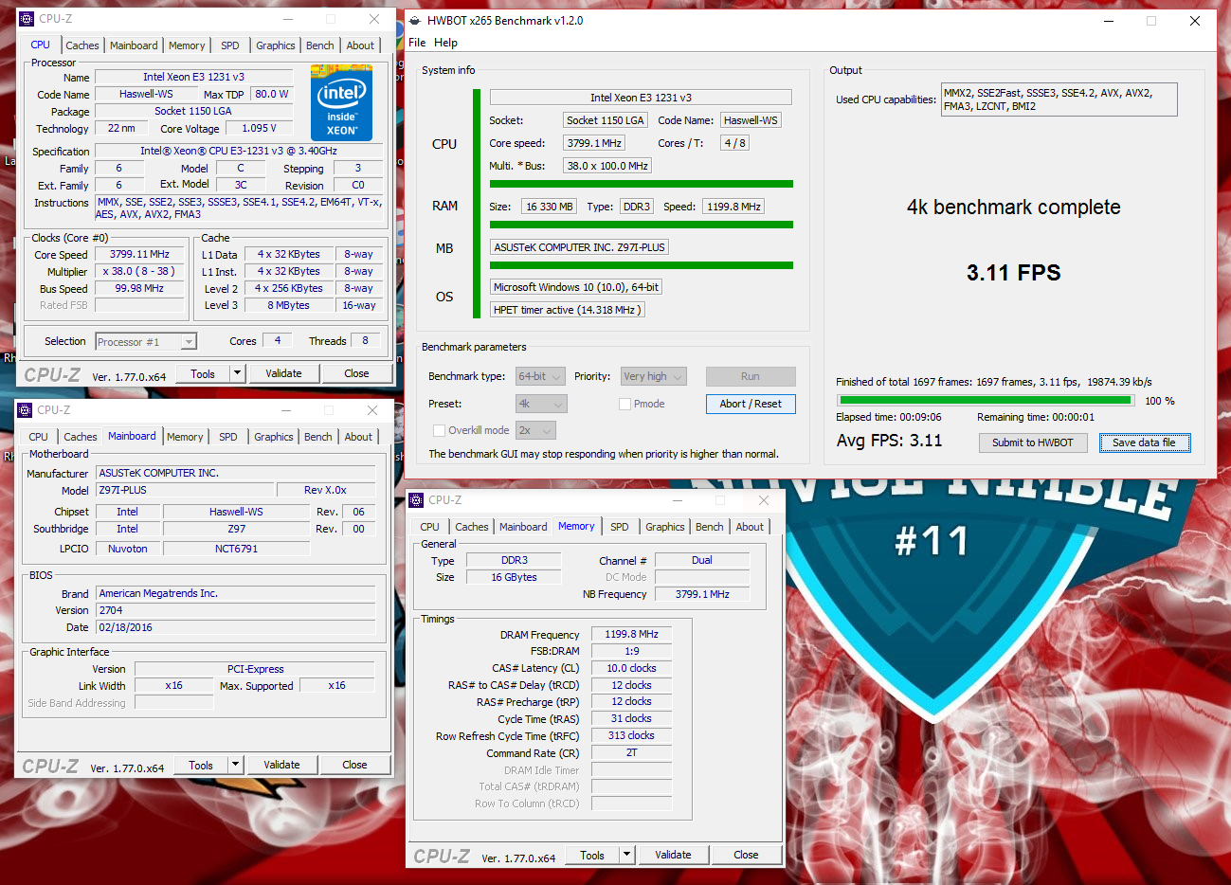Select CPU tab in Memory CPU-Z window

[x=430, y=527]
